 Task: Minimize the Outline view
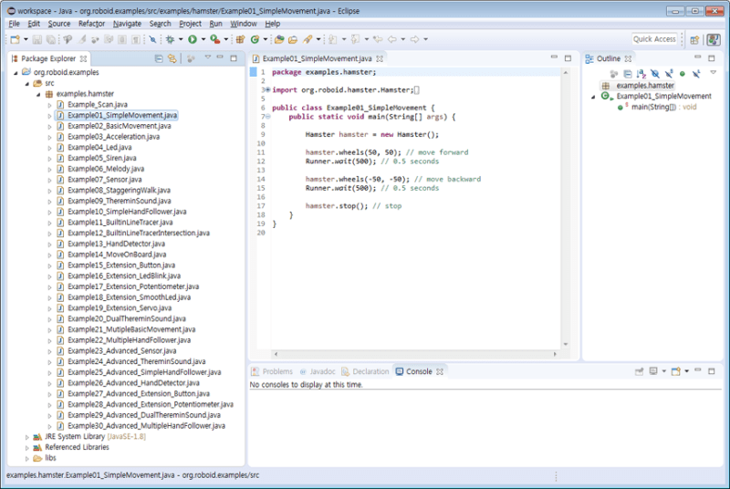pyautogui.click(x=697, y=57)
